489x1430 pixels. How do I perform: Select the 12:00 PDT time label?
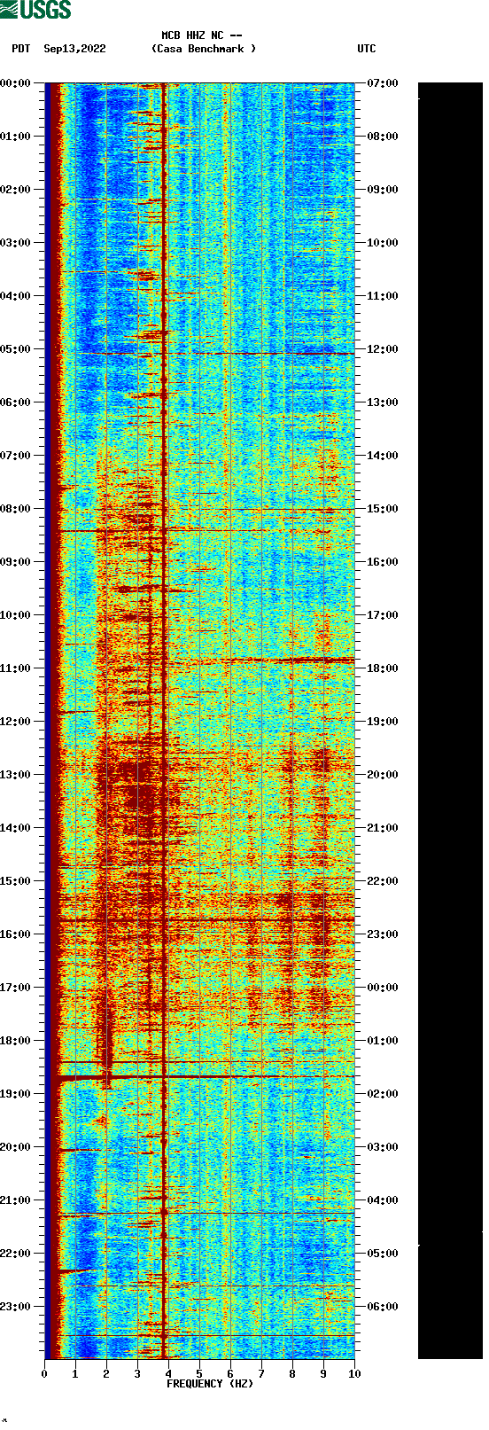click(16, 722)
